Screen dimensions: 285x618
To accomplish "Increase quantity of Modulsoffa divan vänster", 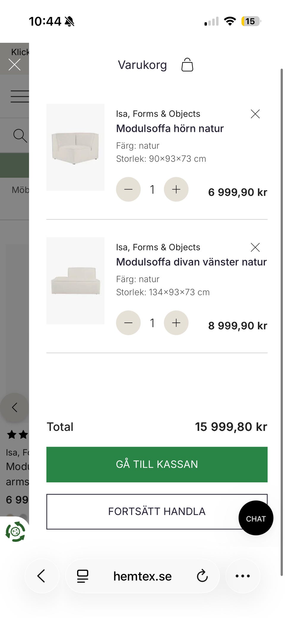I will tap(176, 323).
